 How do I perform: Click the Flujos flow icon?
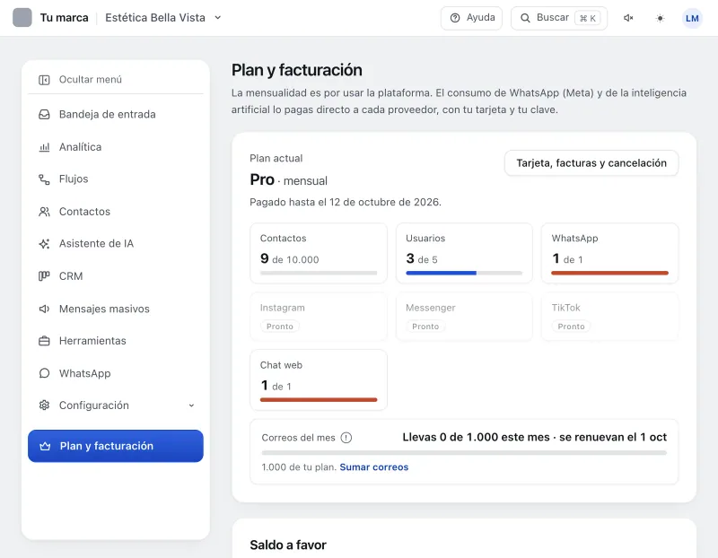44,179
